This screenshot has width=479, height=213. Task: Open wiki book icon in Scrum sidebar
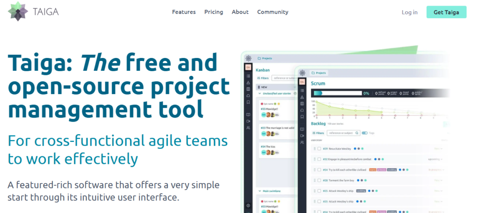302,129
